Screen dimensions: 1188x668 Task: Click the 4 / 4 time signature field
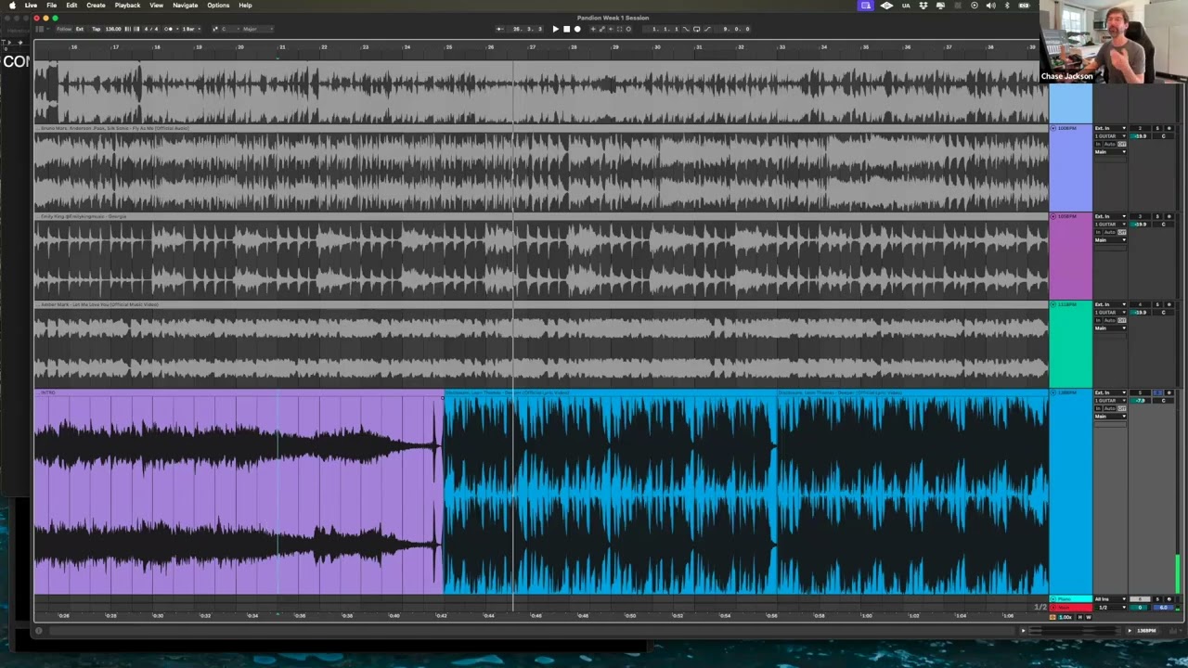[x=151, y=29]
